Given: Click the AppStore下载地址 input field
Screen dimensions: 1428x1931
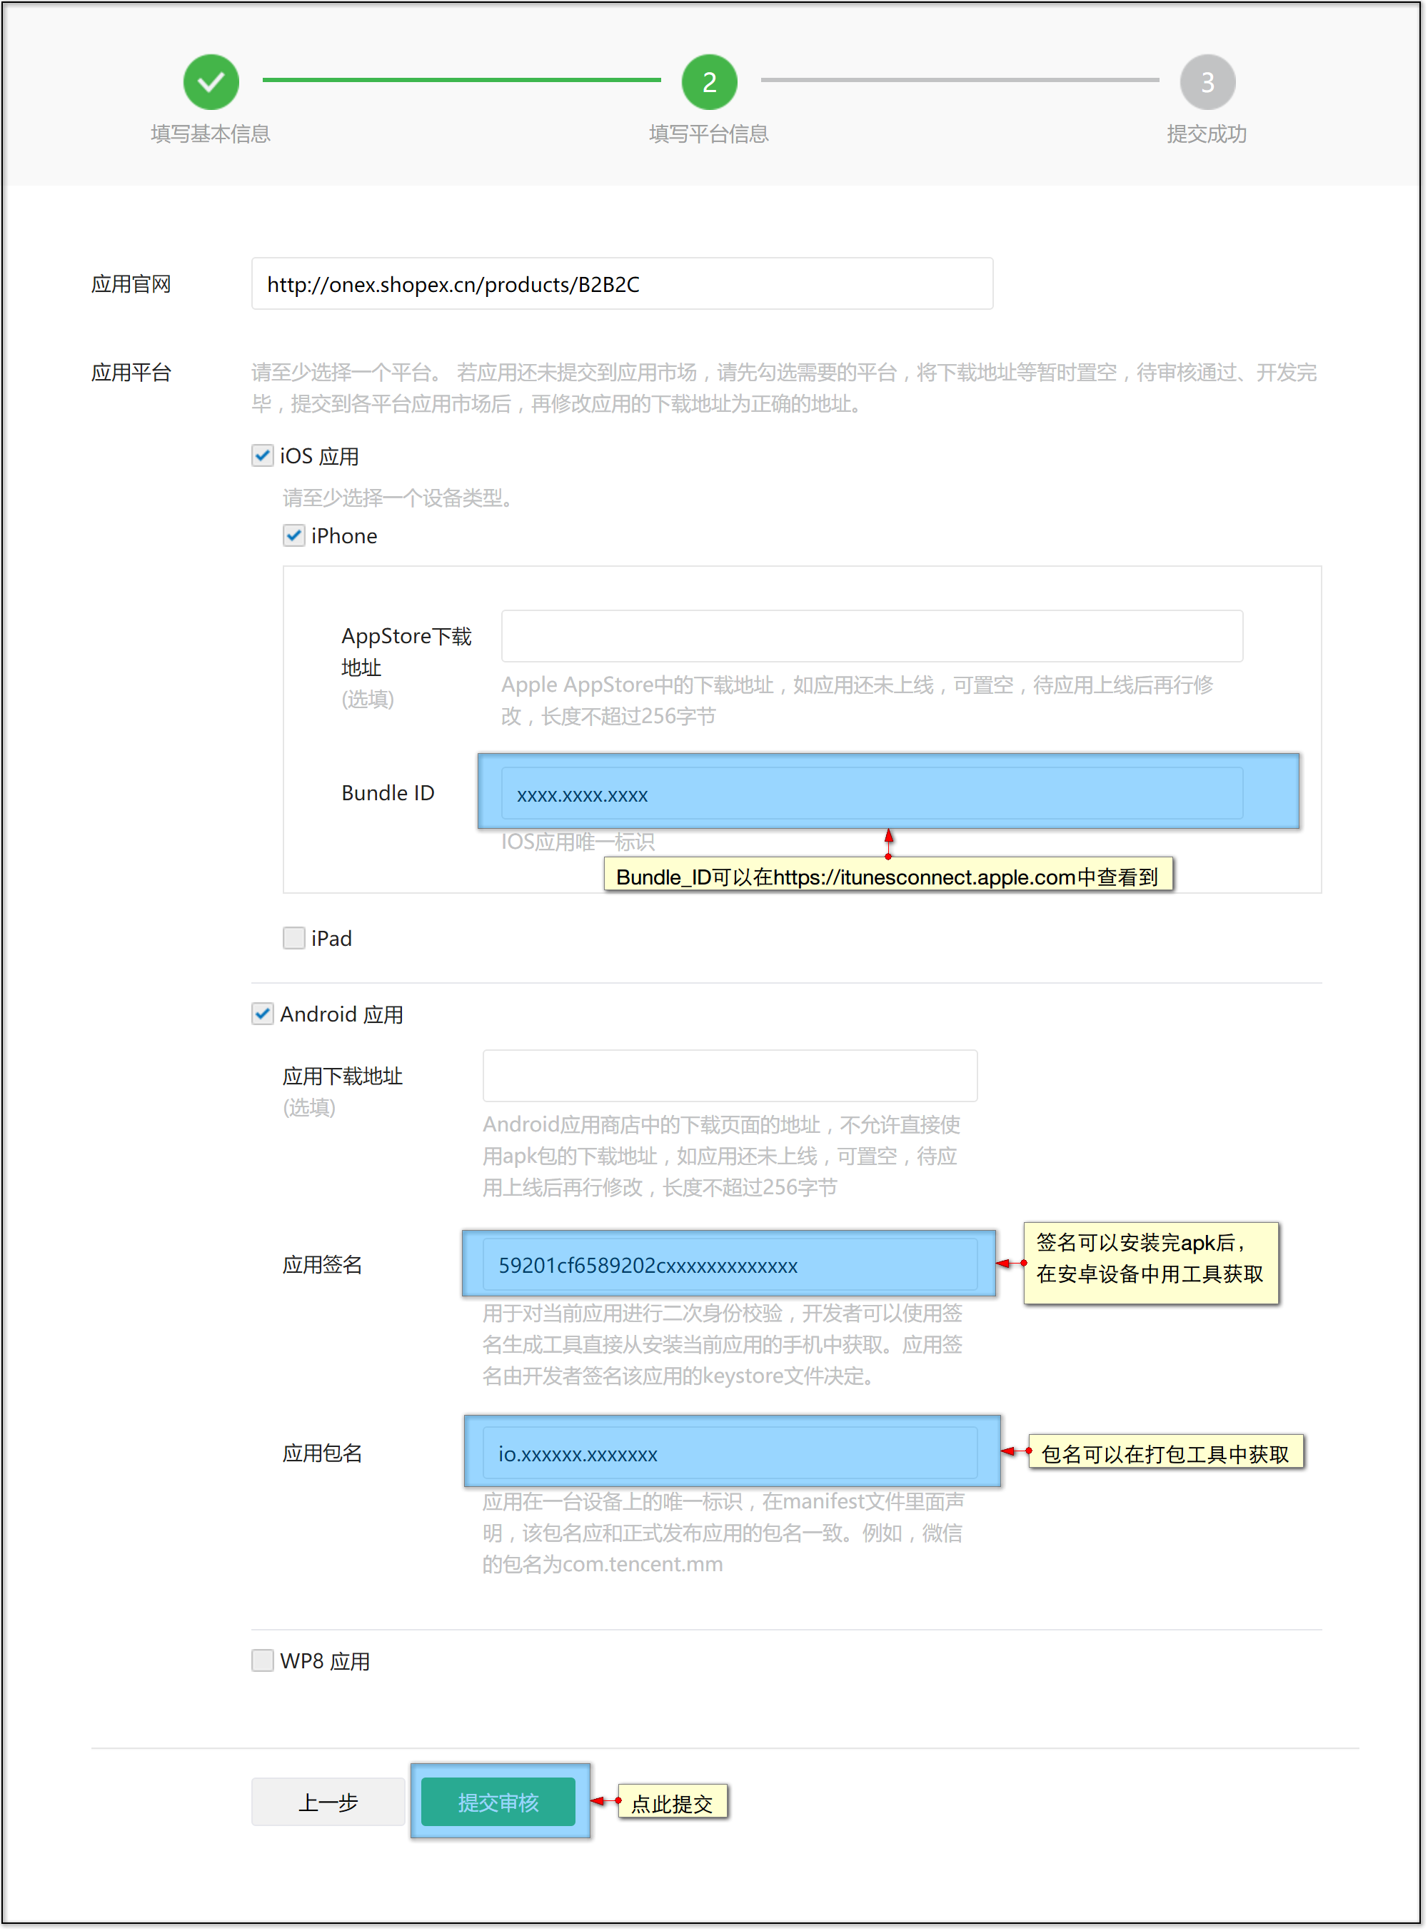Looking at the screenshot, I should [873, 637].
